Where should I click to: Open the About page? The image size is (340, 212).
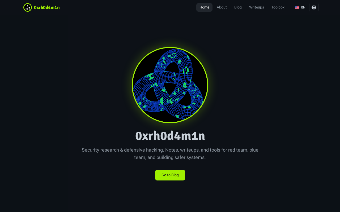coord(222,7)
